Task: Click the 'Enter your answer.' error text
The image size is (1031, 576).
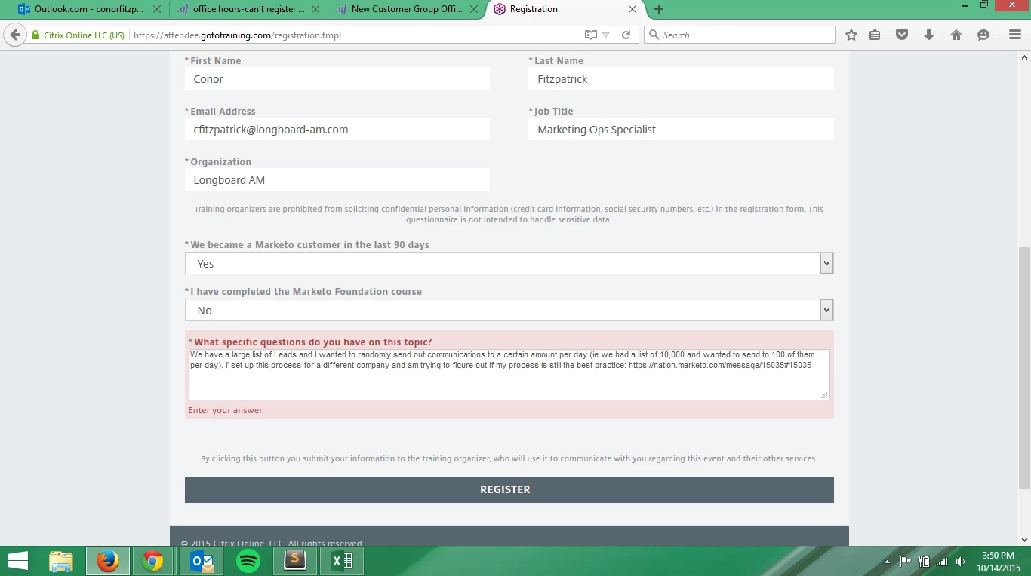Action: click(x=226, y=410)
